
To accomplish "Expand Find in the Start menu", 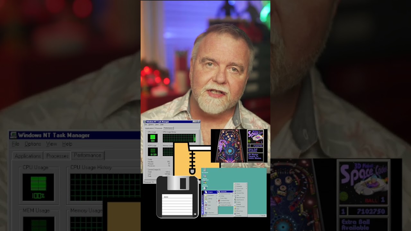I will point(211,202).
